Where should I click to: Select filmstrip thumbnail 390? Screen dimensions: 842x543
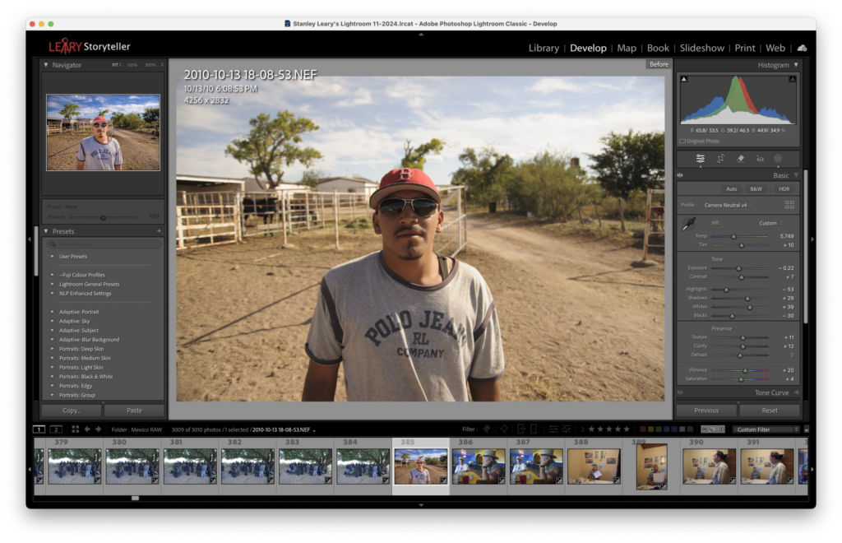(709, 466)
